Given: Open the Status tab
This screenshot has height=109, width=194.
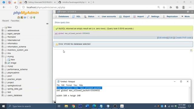Looking at the screenshot, I should (x=89, y=16).
